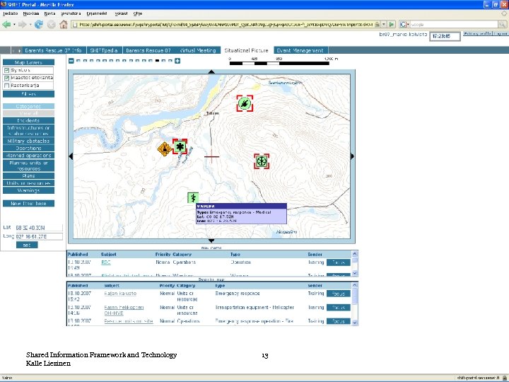
Task: Click the browser address bar
Action: pyautogui.click(x=226, y=24)
